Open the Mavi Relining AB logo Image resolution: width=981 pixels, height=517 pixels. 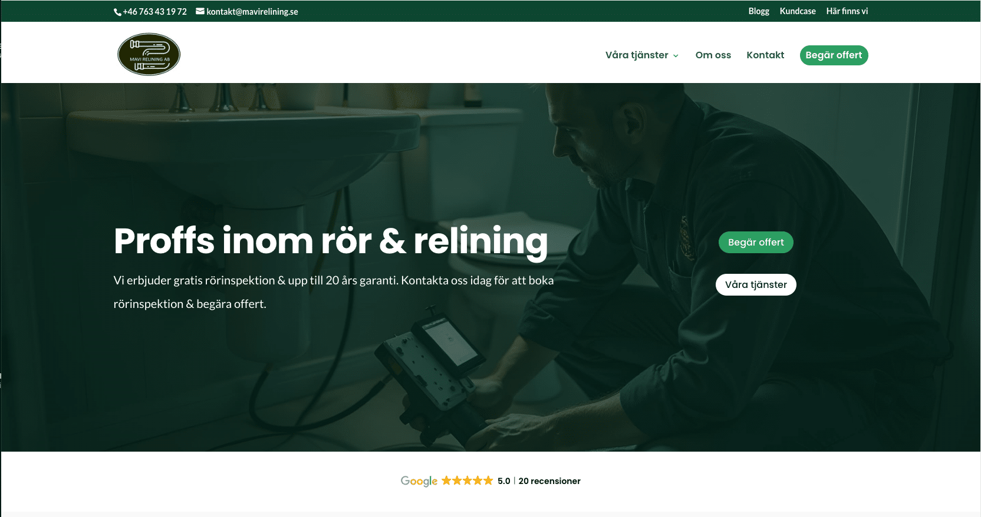point(149,54)
